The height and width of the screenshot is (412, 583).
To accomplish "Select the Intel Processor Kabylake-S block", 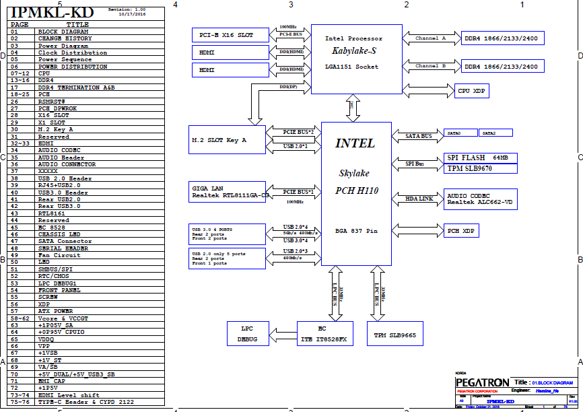I will [356, 59].
